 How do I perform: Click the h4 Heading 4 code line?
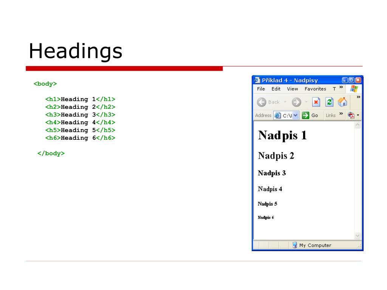[x=80, y=122]
